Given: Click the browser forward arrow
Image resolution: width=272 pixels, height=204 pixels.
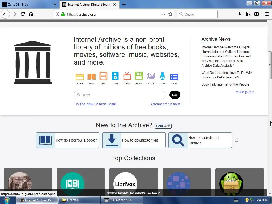Looking at the screenshot, I should pos(14,14).
